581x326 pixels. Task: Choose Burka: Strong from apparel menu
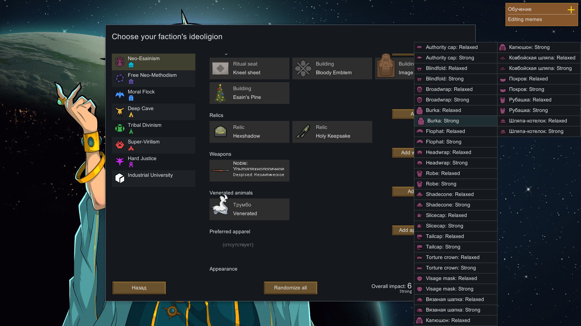[x=456, y=121]
